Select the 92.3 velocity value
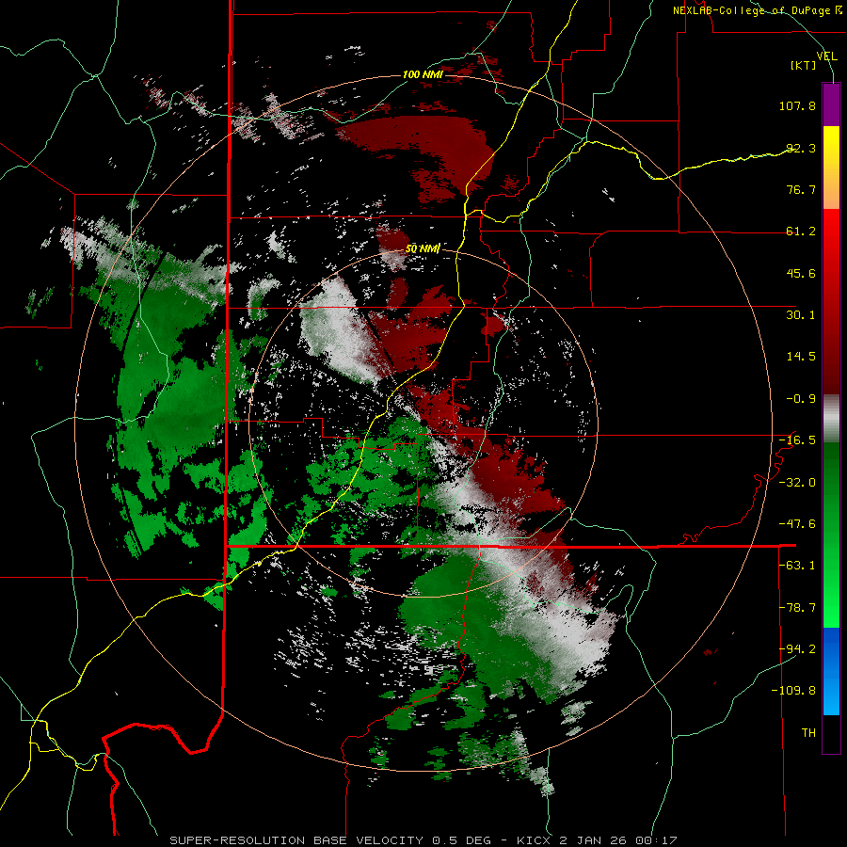The height and width of the screenshot is (847, 847). pos(801,148)
